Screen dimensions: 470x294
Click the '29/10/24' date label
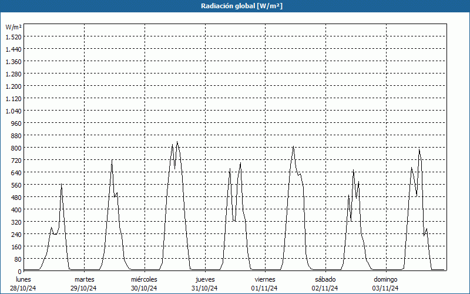click(x=84, y=288)
